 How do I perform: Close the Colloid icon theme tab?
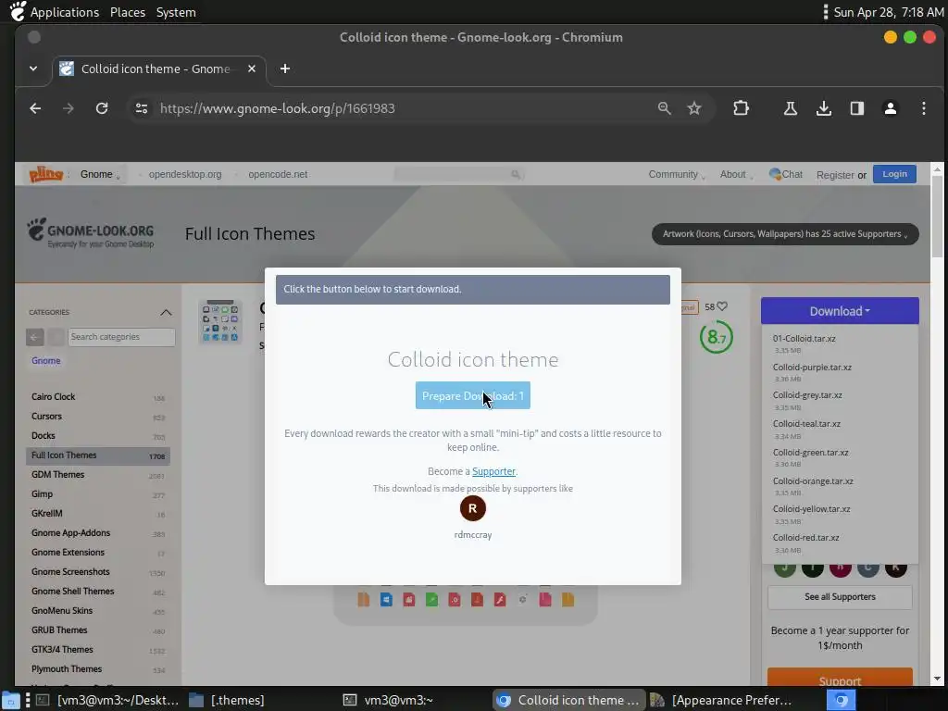click(x=252, y=69)
